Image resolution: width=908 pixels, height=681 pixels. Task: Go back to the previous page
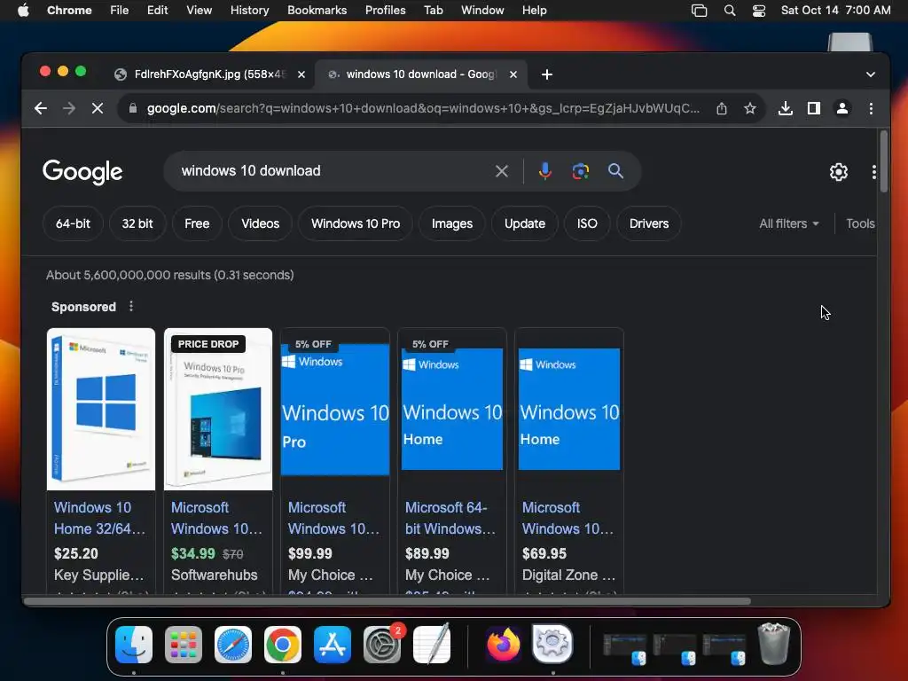(41, 108)
